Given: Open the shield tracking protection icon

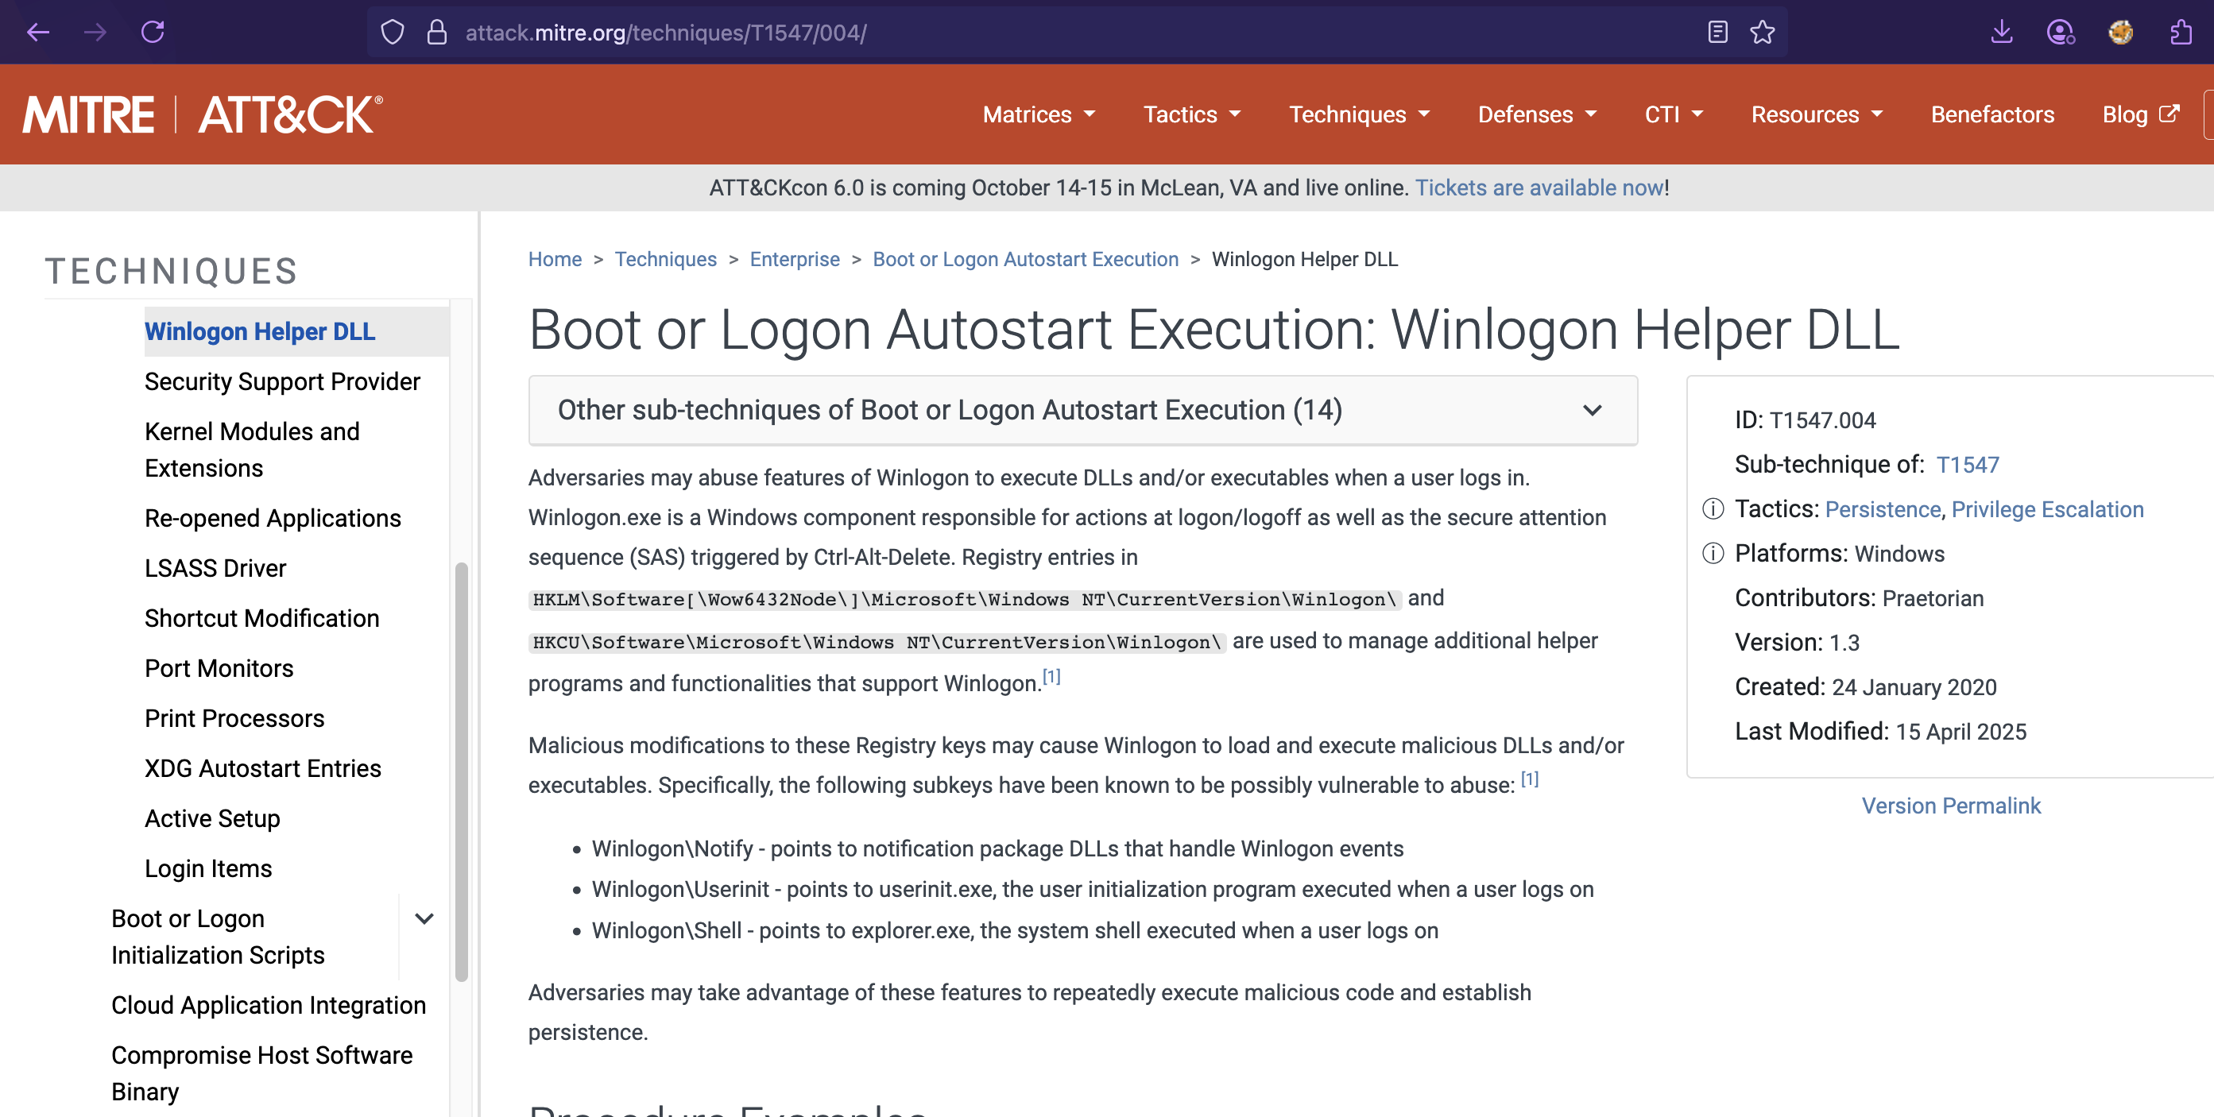Looking at the screenshot, I should (392, 33).
